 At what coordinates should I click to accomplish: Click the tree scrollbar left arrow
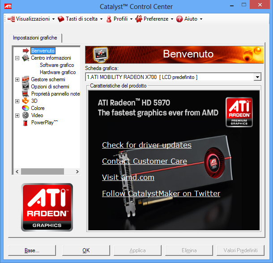click(17, 171)
